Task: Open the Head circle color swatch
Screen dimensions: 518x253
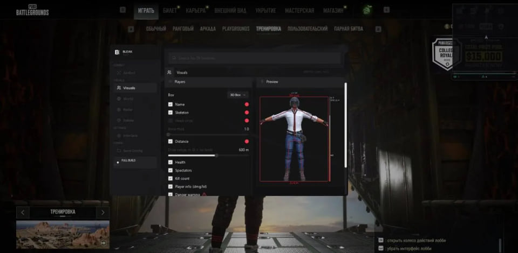Action: pos(247,121)
